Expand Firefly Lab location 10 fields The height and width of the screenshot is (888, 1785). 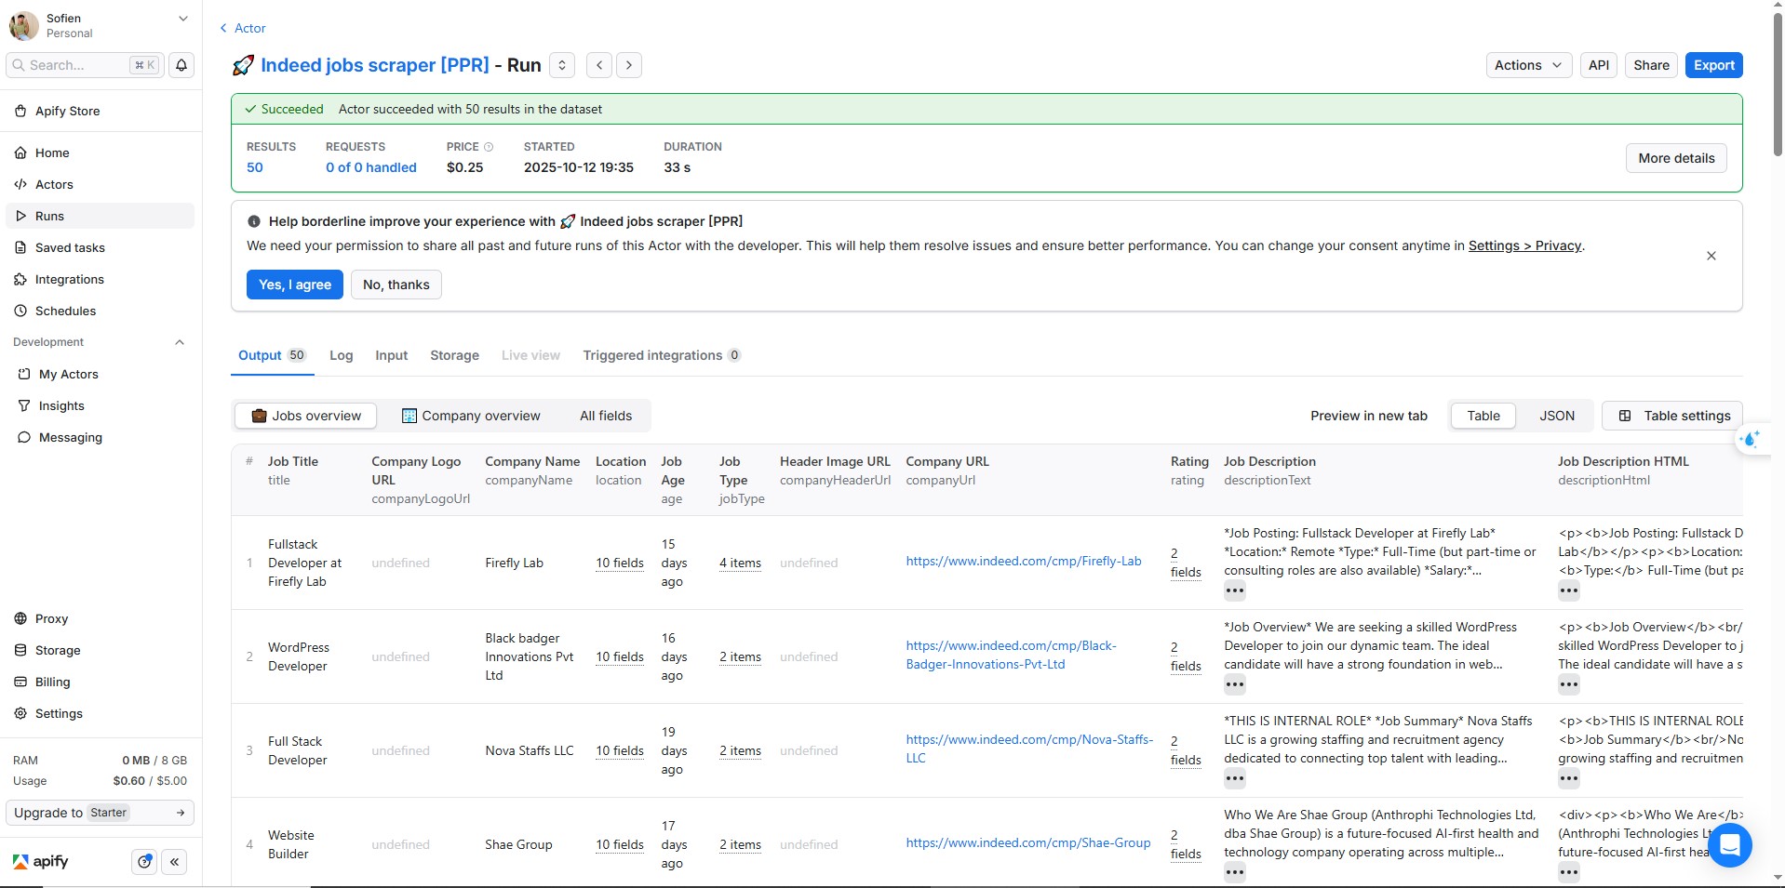coord(620,563)
